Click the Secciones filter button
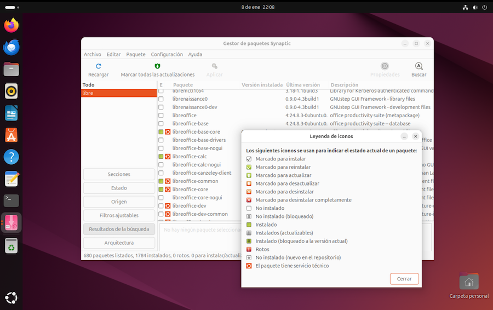The width and height of the screenshot is (493, 310). point(119,174)
